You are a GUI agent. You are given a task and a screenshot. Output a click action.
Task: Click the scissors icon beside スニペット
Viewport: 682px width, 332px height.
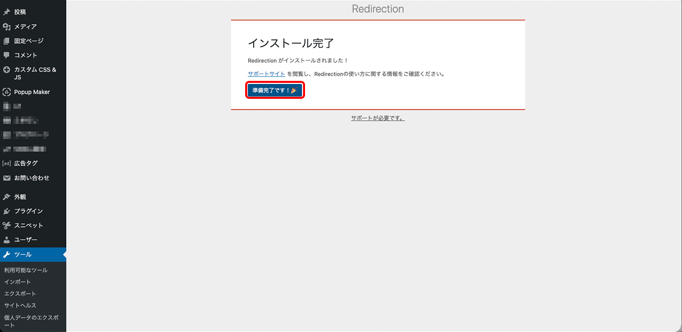6,226
